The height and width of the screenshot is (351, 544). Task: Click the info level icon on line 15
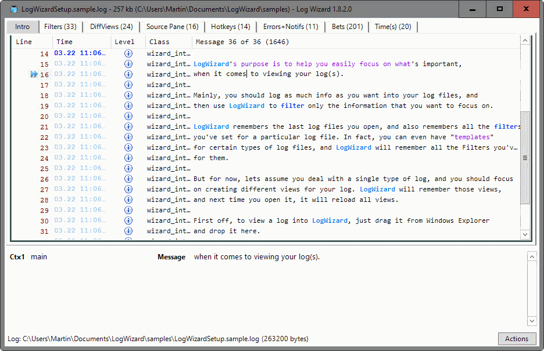(x=128, y=64)
